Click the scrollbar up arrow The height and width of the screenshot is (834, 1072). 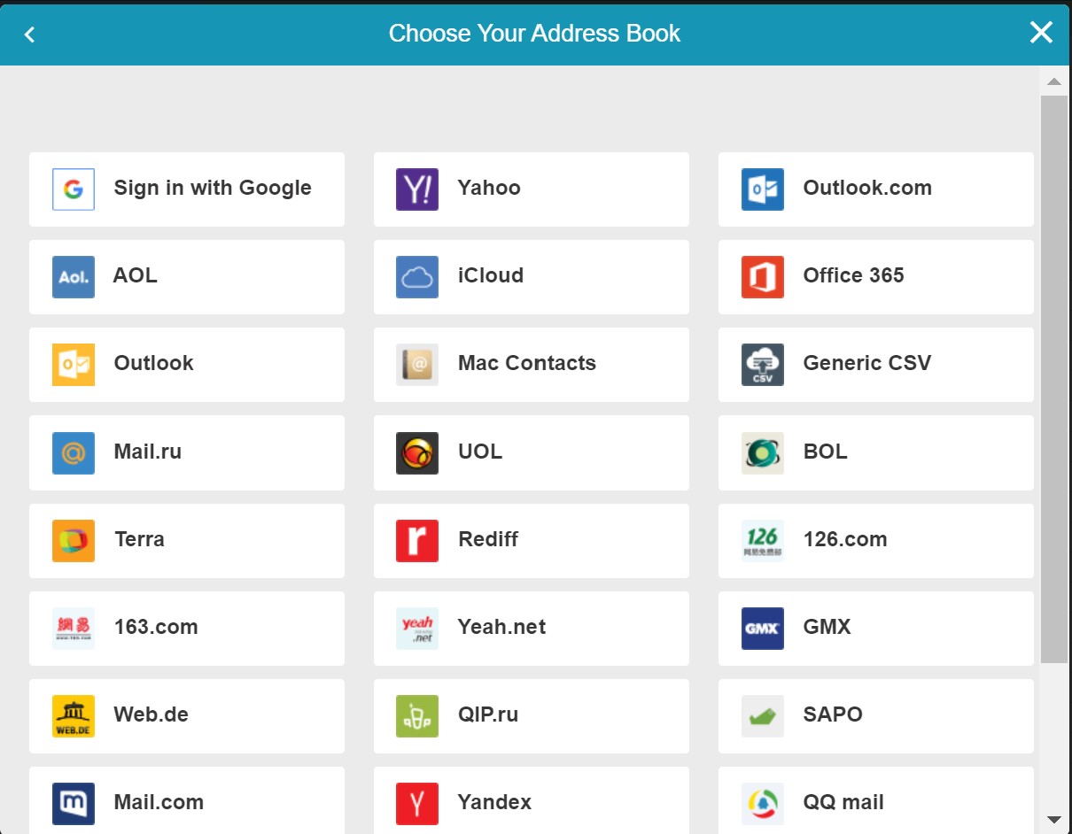[x=1053, y=81]
